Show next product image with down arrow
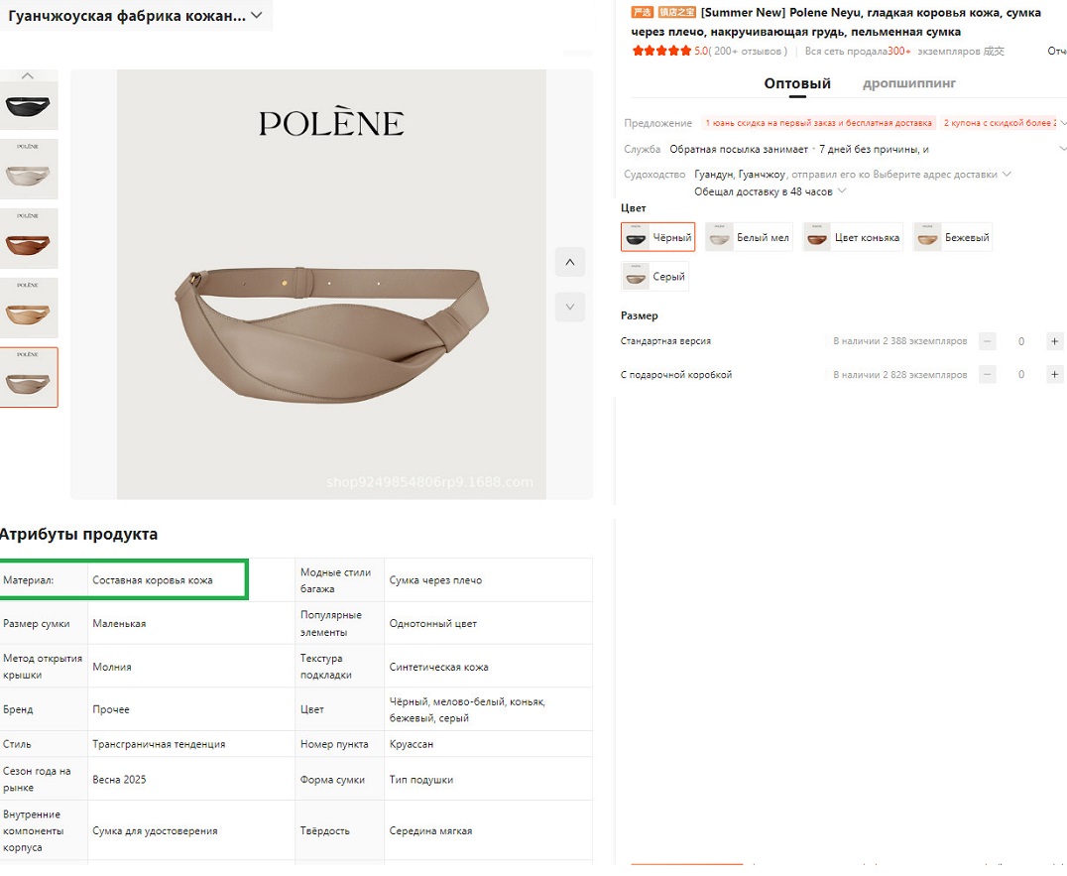This screenshot has width=1067, height=876. 569,307
